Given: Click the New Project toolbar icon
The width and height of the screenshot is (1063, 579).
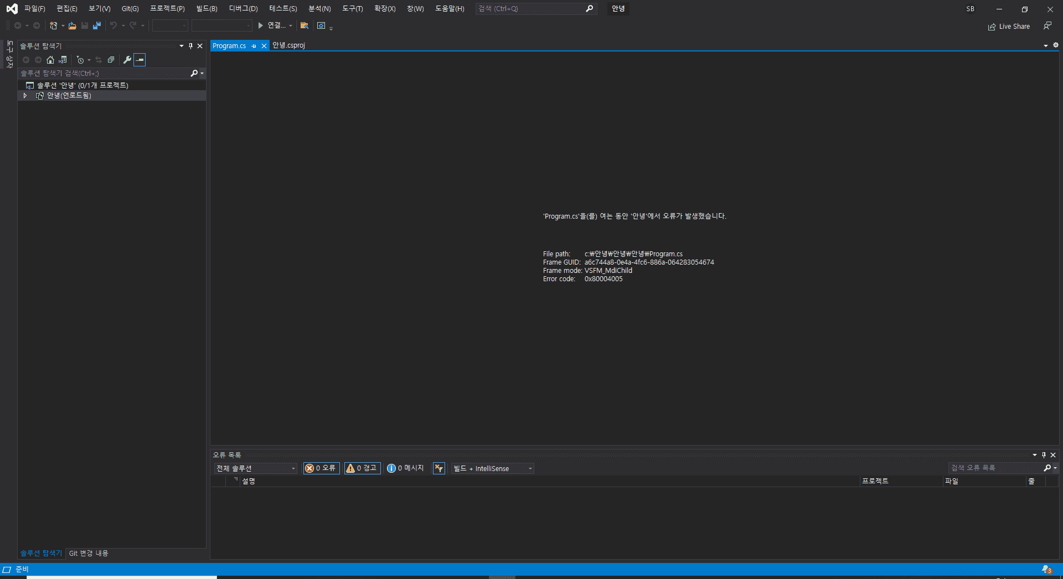Looking at the screenshot, I should (54, 25).
